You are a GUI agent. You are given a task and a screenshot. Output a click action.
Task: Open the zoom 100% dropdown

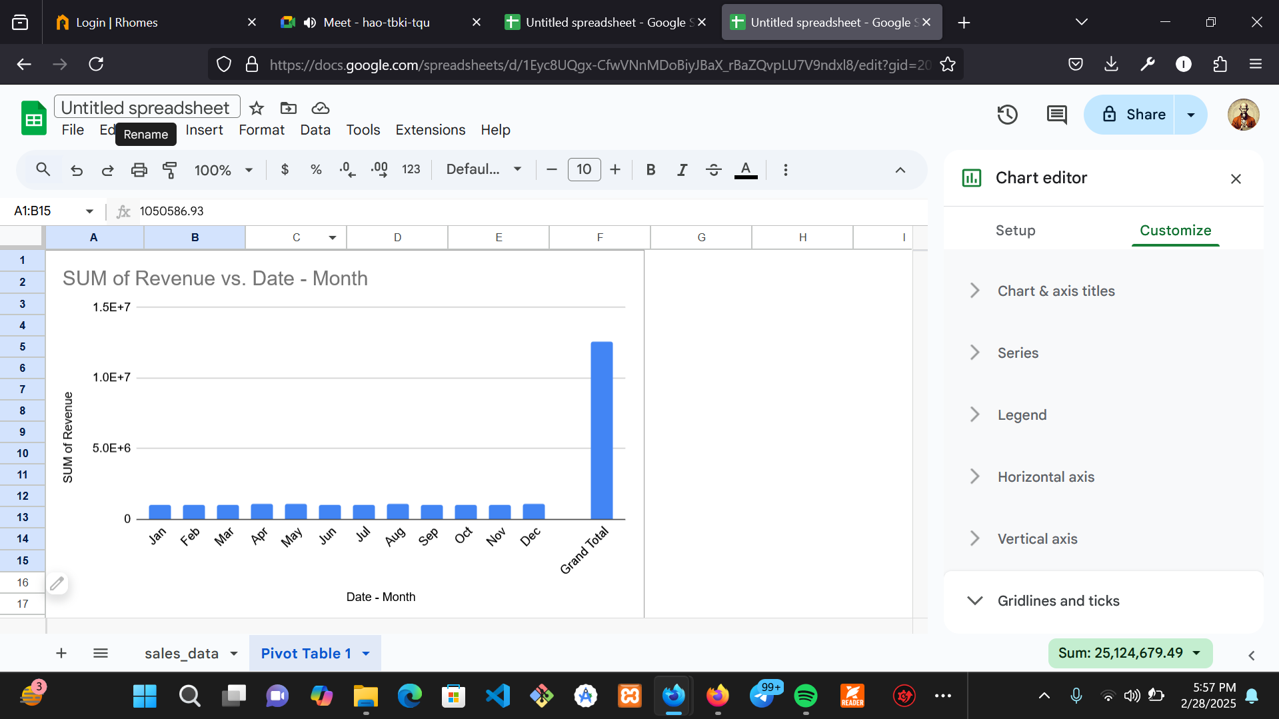[223, 170]
